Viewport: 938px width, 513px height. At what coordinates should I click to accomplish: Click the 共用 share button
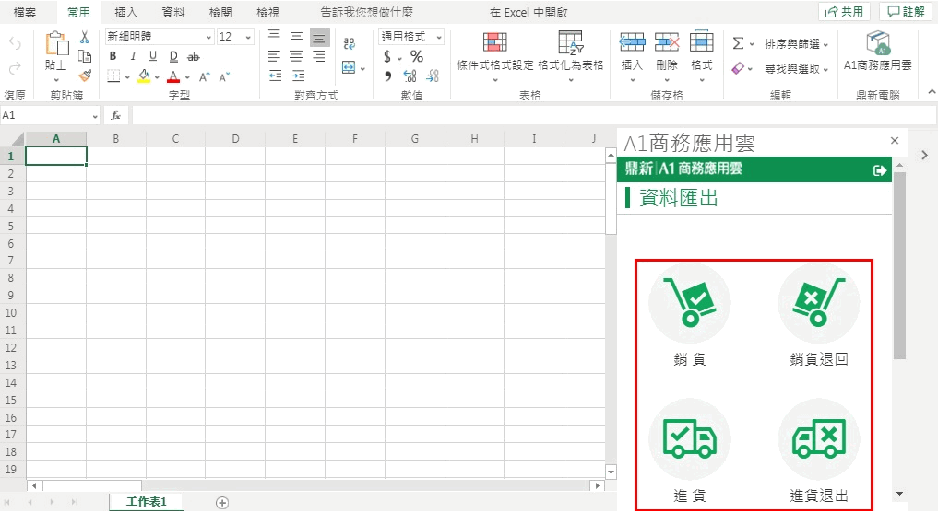[845, 11]
